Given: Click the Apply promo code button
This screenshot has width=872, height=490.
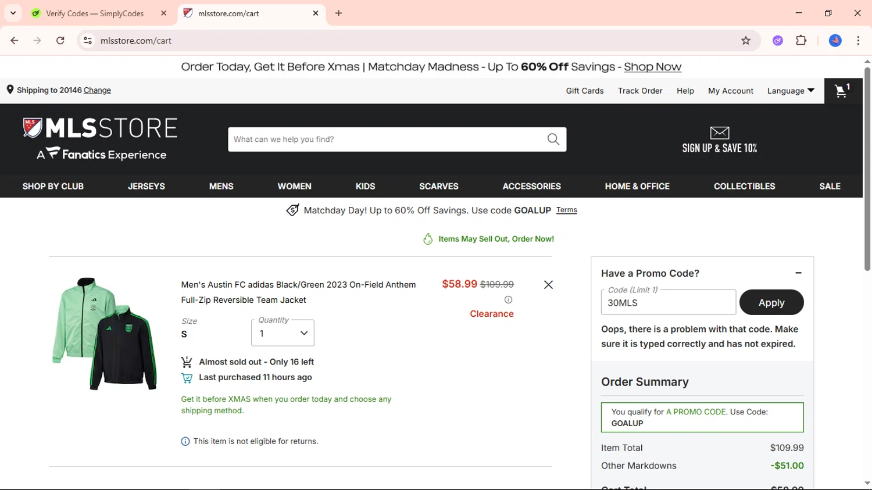Looking at the screenshot, I should pyautogui.click(x=771, y=302).
